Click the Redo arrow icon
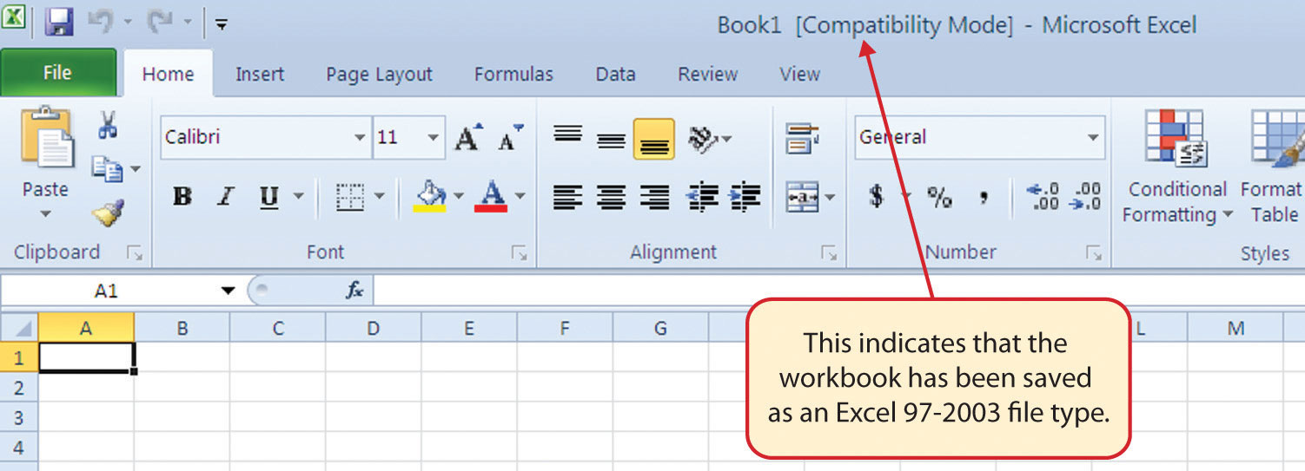Image resolution: width=1305 pixels, height=471 pixels. 159,22
